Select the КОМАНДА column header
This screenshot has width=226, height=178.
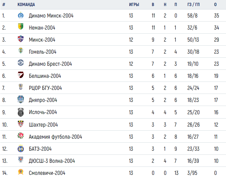(x=26, y=5)
